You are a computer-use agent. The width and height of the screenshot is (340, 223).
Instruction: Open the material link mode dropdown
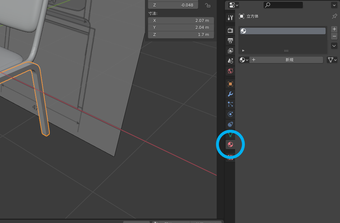332,60
